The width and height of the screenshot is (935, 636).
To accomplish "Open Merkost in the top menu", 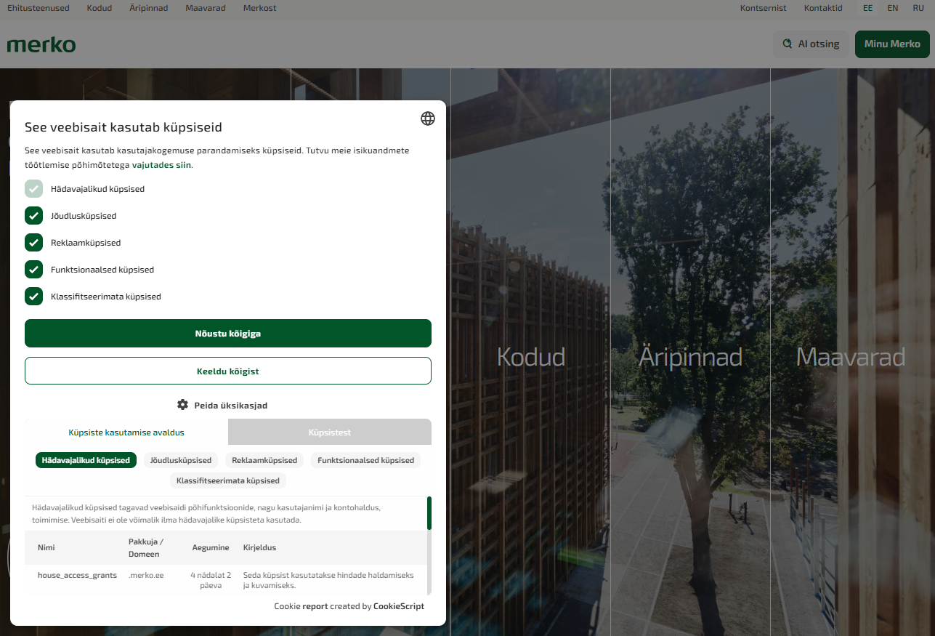I will [260, 8].
